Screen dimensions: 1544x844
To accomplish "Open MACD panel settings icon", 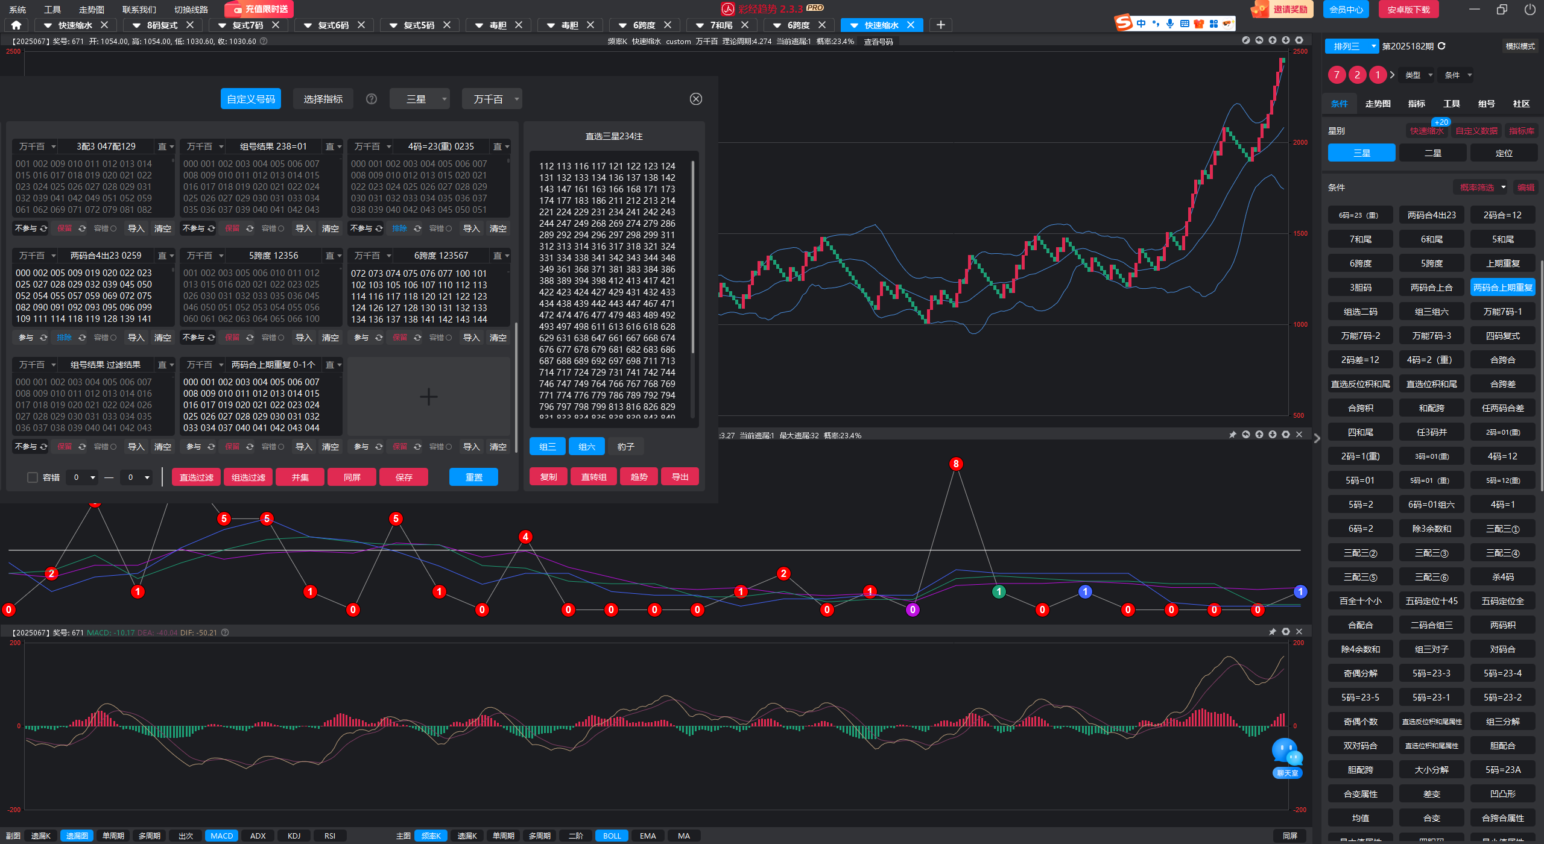I will pos(1286,632).
